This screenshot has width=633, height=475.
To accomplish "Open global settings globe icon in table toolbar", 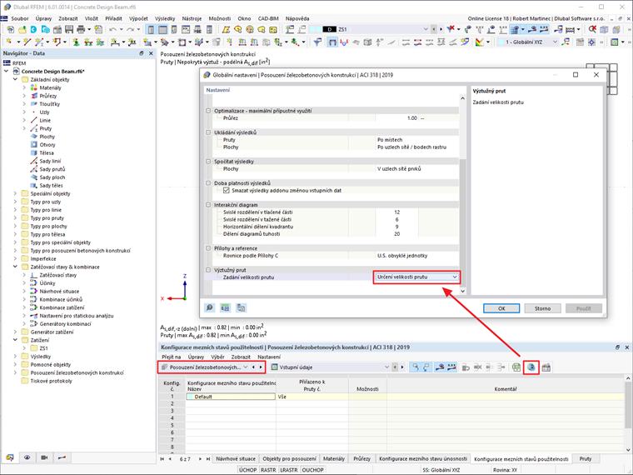I will click(x=531, y=367).
